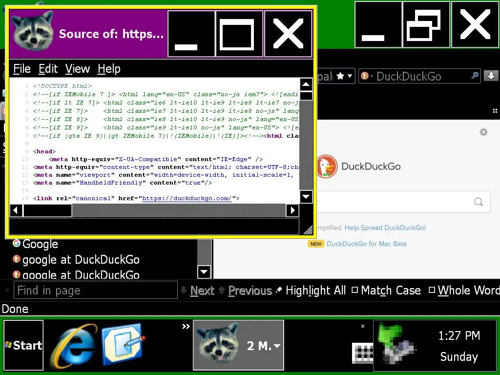This screenshot has height=375, width=500.
Task: Toggle Highlight All in find bar
Action: coord(311,291)
